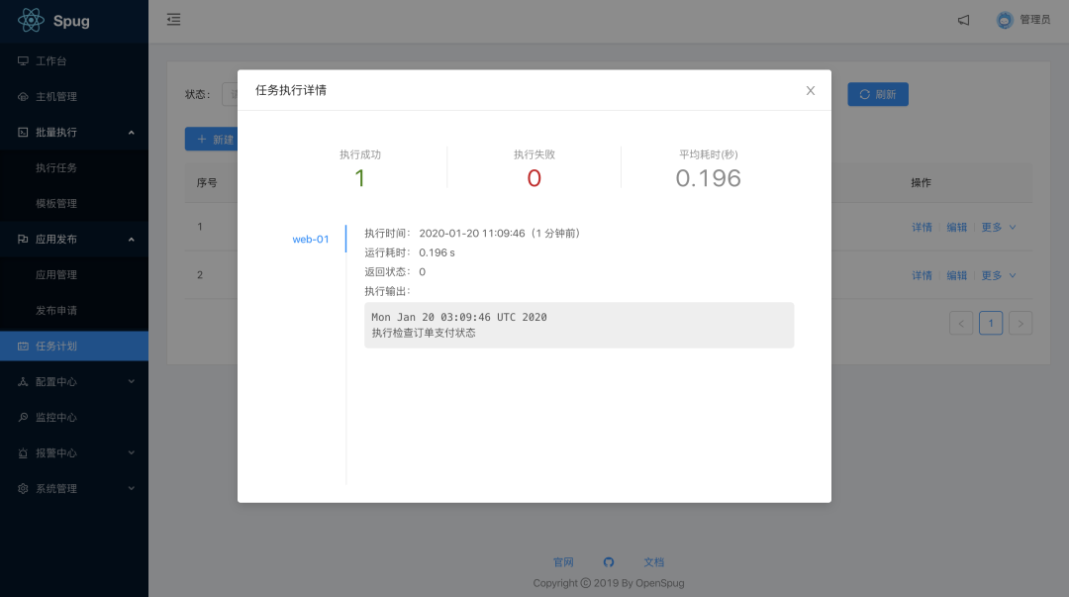Select the 任务计划 calendar icon in sidebar
The image size is (1069, 597).
click(22, 346)
